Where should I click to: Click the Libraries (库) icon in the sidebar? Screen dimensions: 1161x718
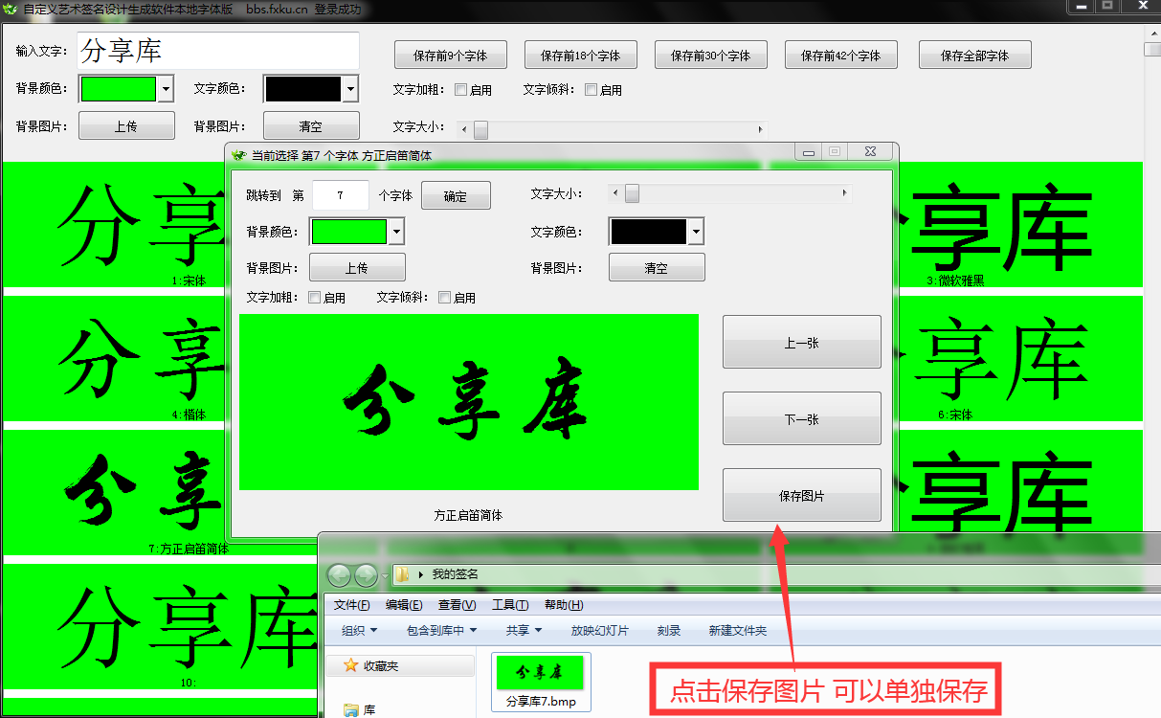coord(351,709)
